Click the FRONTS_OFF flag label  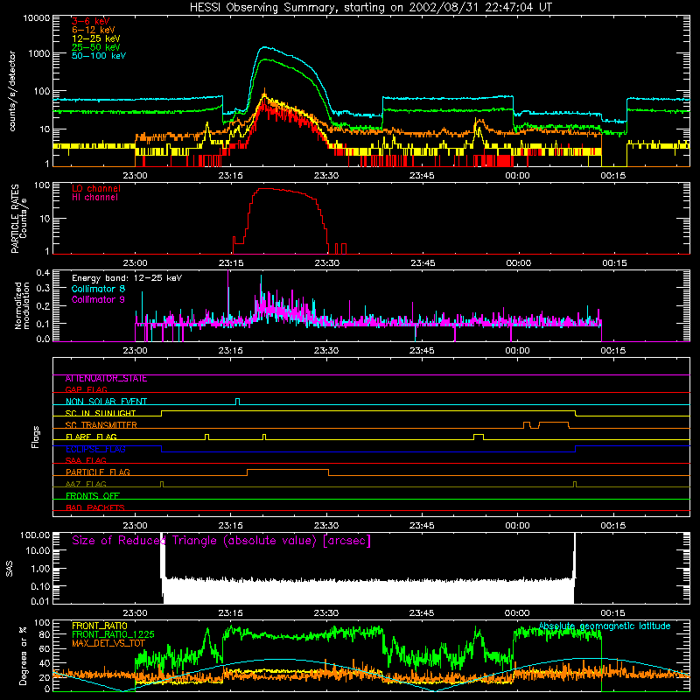93,496
